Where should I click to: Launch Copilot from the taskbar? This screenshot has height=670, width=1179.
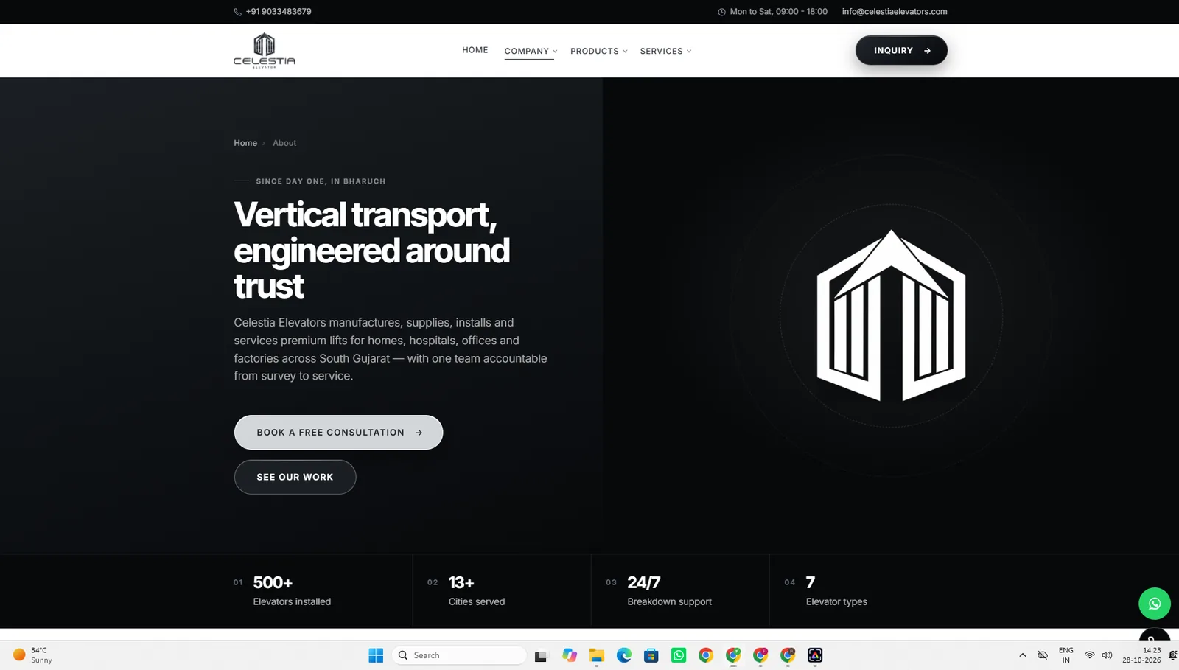click(x=569, y=655)
